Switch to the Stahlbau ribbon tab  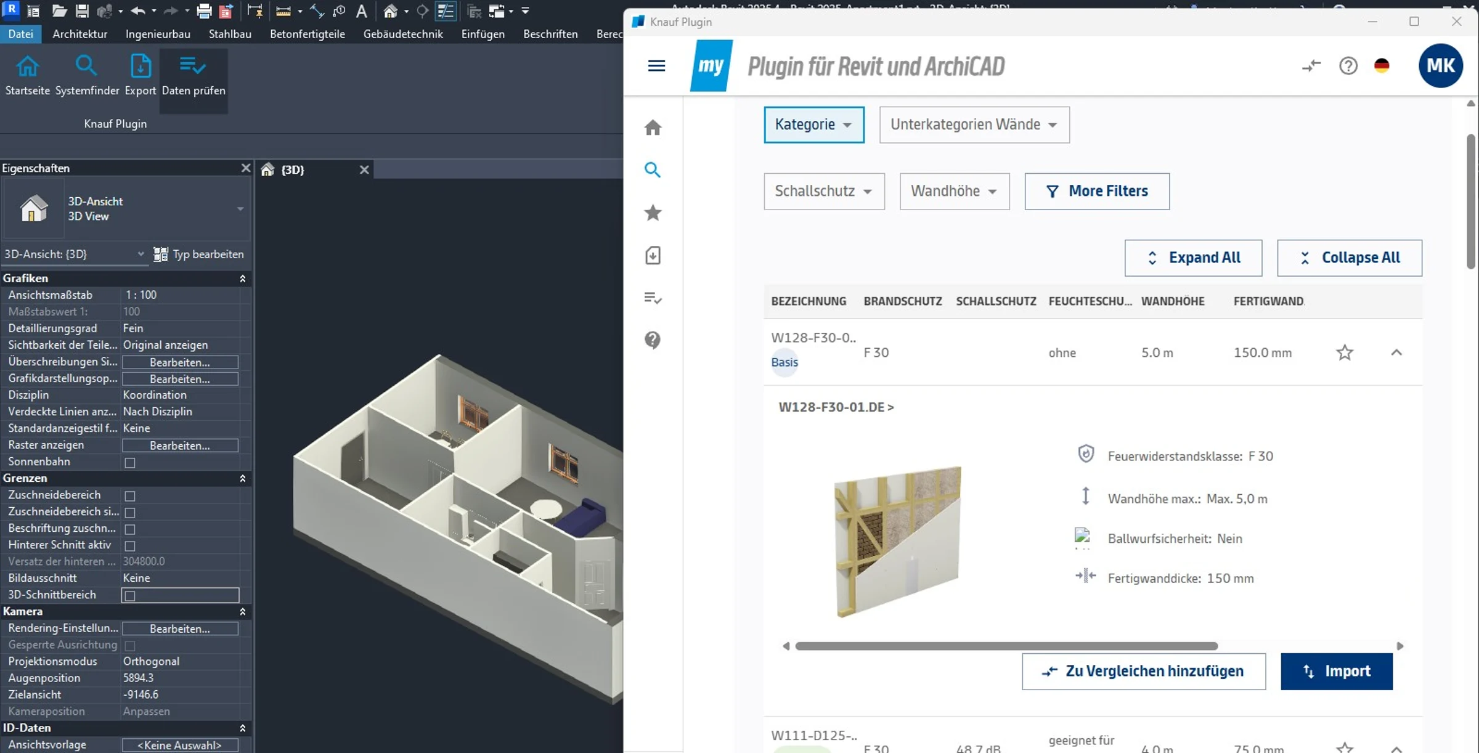tap(230, 34)
